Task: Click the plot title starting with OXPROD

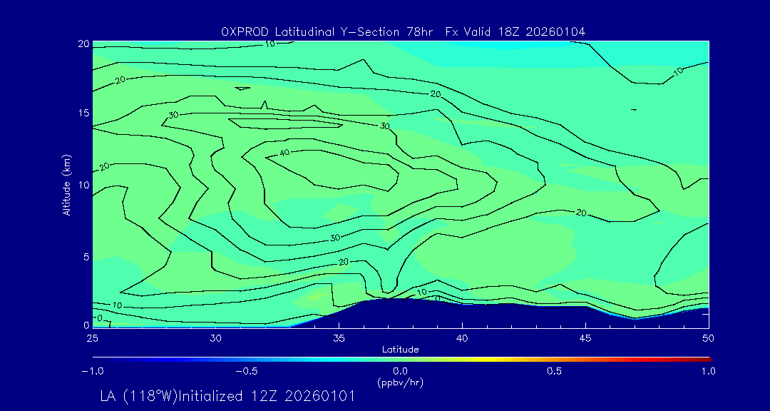Action: coord(403,31)
